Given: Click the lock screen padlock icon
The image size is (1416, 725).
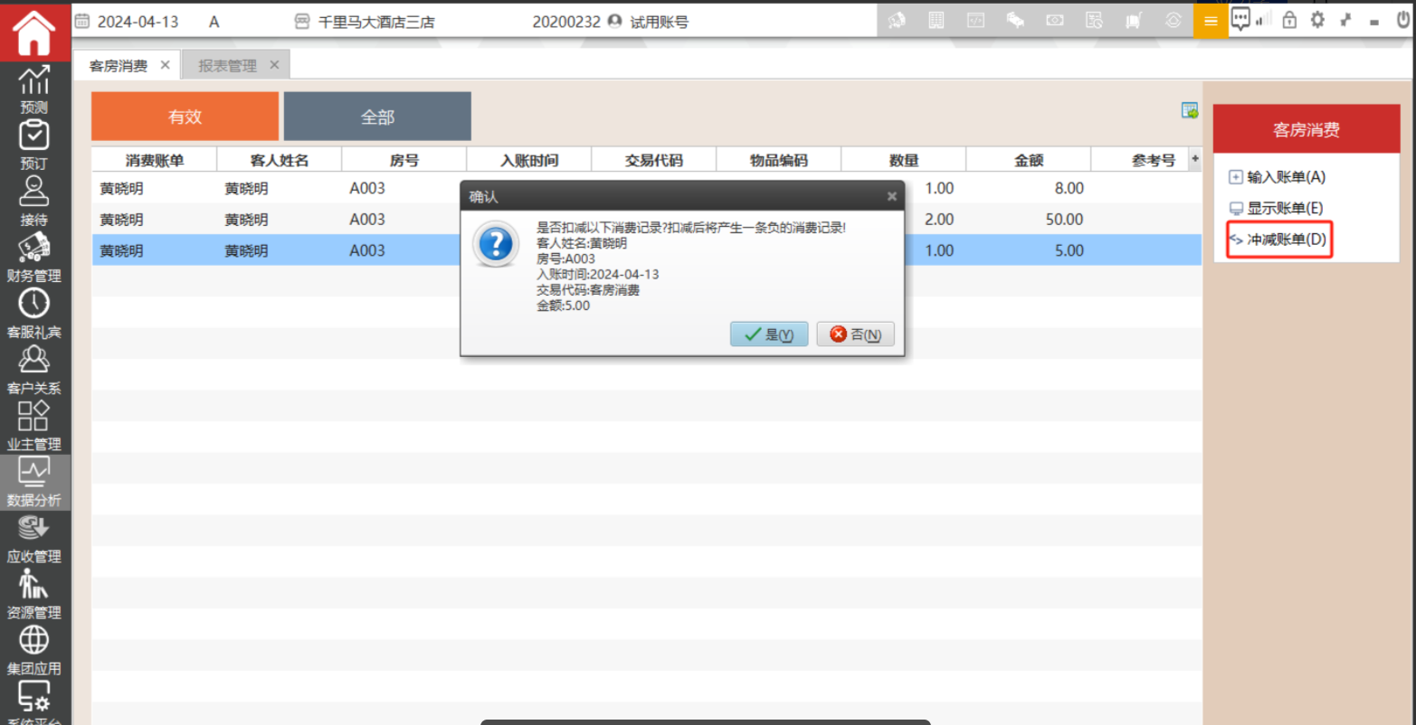Looking at the screenshot, I should (x=1289, y=20).
